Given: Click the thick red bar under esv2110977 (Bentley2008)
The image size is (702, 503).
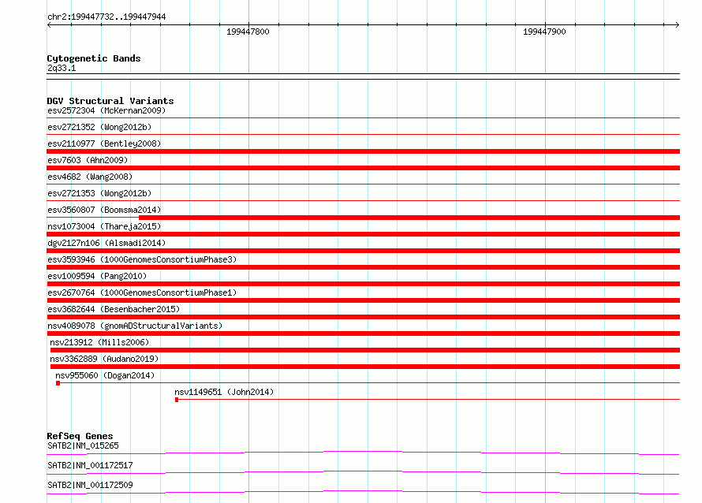Looking at the screenshot, I should (x=363, y=151).
